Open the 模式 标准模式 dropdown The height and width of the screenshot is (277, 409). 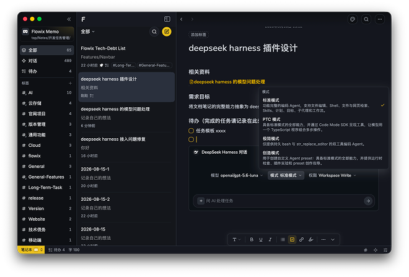(x=286, y=175)
